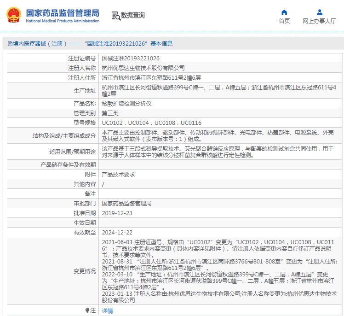Select attachment value 产品技术要求
The image size is (344, 316).
(118, 175)
